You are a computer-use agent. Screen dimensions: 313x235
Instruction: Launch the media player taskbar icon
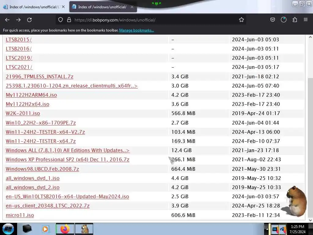pyautogui.click(x=45, y=229)
